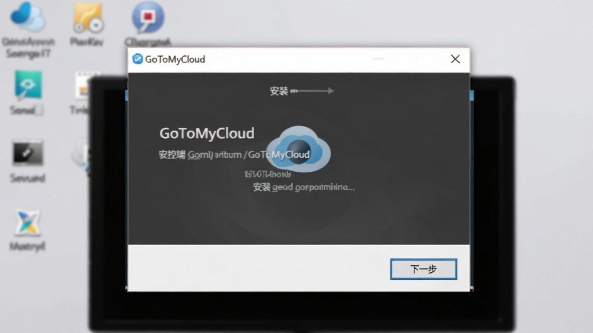Screen dimensions: 593x333
Task: Open the dark Sevund desktop icon
Action: pos(28,154)
